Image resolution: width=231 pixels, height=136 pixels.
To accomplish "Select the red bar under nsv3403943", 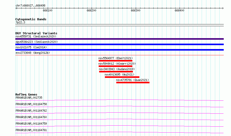I will coord(116,72).
